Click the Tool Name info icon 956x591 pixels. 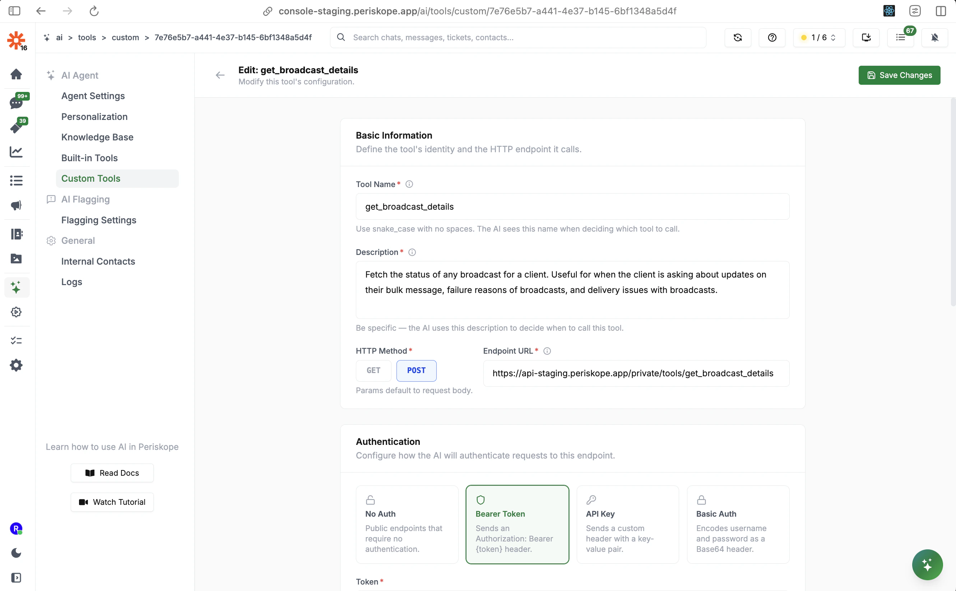tap(409, 184)
